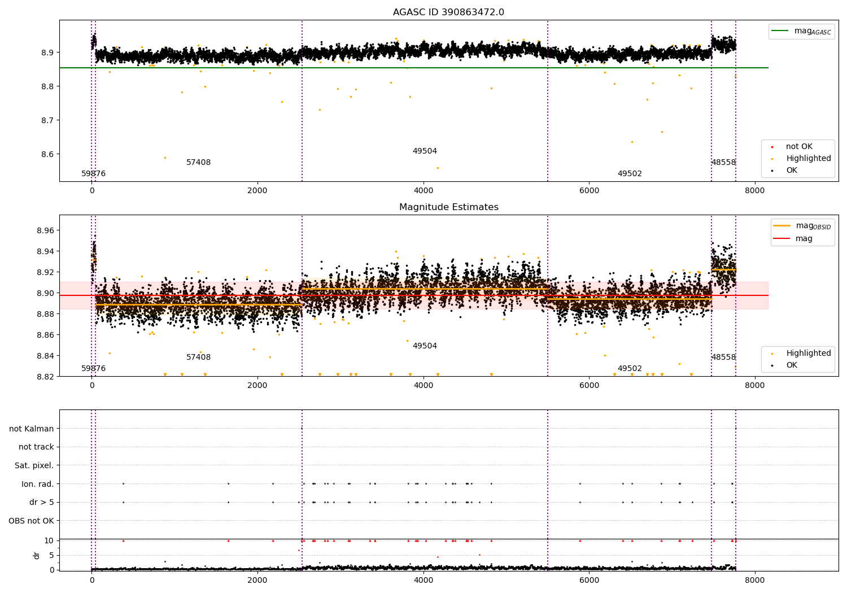Click x-axis tick 6000 in middle plot
The height and width of the screenshot is (593, 847).
[x=589, y=386]
